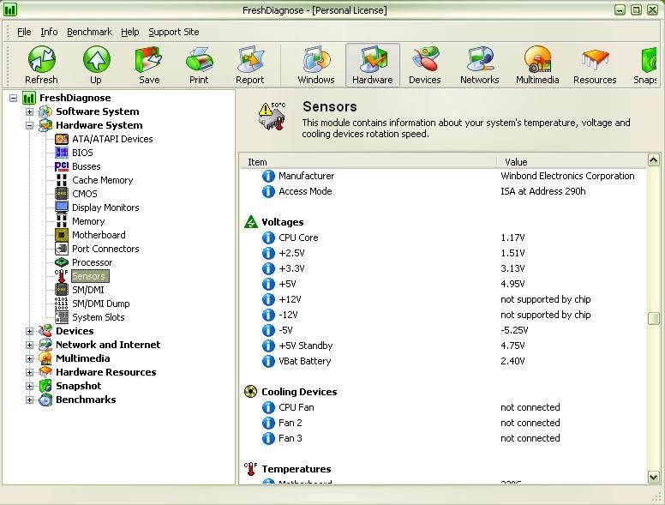
Task: Select the VBat Battery row
Action: (443, 361)
